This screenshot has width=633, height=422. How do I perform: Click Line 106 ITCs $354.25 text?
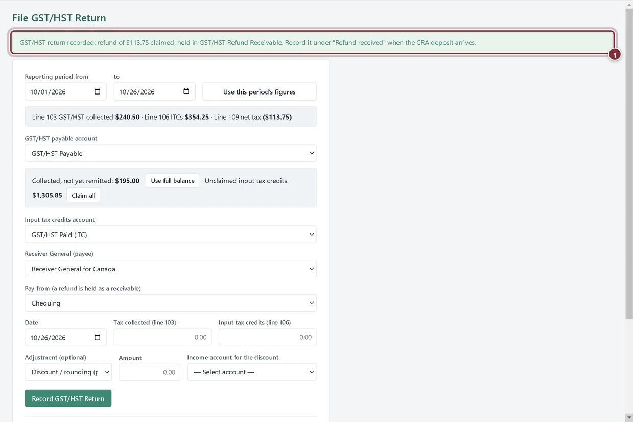[x=177, y=117]
